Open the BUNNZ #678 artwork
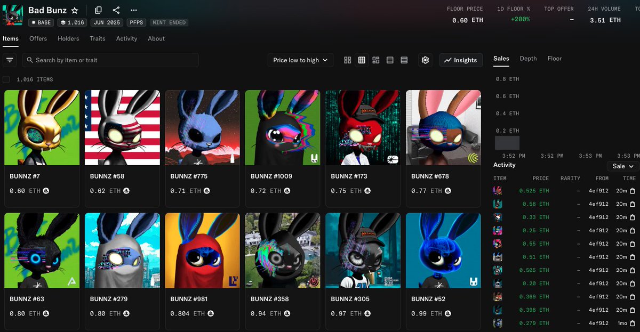The image size is (640, 332). (x=443, y=127)
